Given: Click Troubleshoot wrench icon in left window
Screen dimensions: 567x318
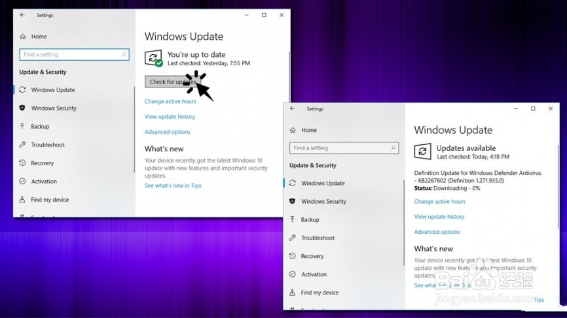Looking at the screenshot, I should pos(22,144).
